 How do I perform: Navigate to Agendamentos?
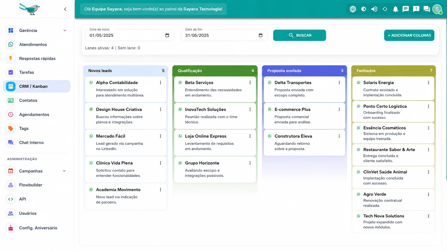point(37,114)
